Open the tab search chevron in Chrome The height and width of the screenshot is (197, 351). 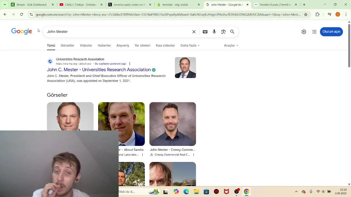5,5
